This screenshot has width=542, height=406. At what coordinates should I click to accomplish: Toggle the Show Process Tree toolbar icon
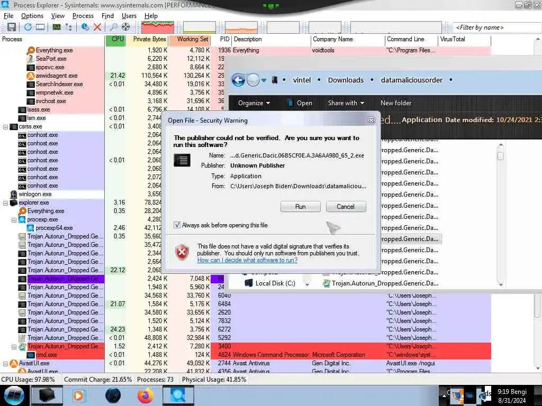pos(69,27)
